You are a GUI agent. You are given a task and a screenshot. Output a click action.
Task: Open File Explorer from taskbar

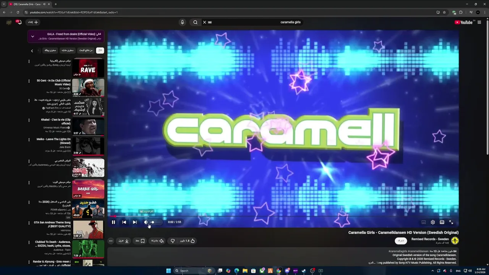pyautogui.click(x=245, y=271)
